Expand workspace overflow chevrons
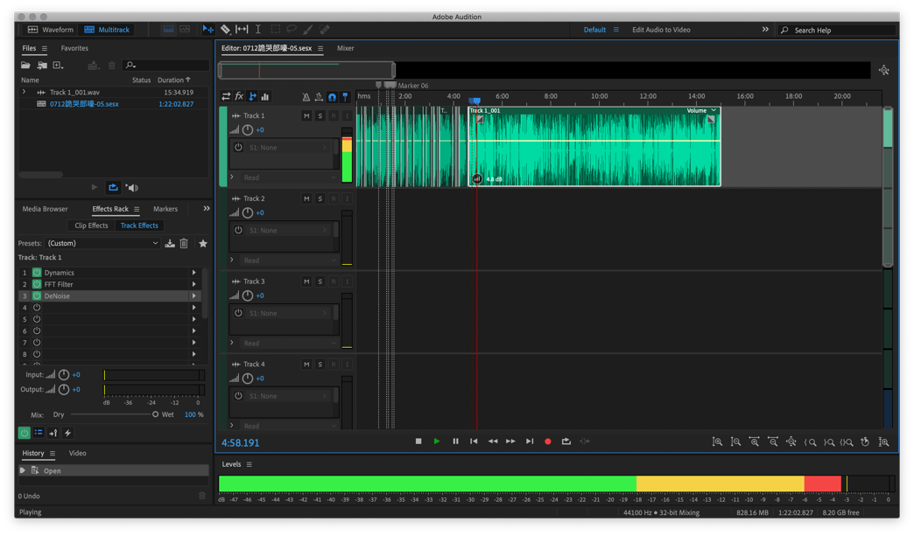This screenshot has height=535, width=914. click(765, 29)
